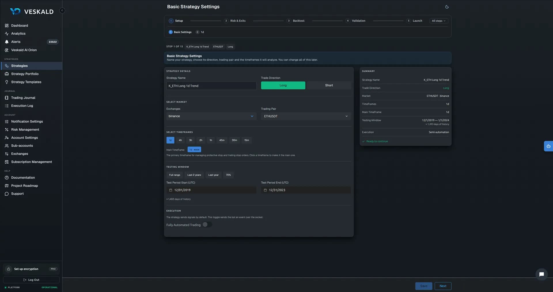Collapse the sidebar with the chevron button
553x292 pixels.
[x=62, y=10]
